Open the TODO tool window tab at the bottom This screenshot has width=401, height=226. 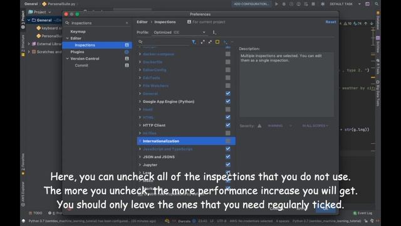click(x=36, y=213)
